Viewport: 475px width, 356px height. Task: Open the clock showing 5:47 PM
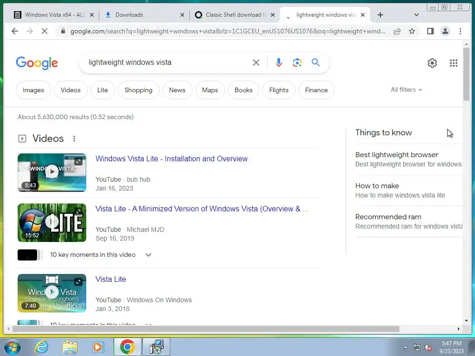click(x=451, y=347)
